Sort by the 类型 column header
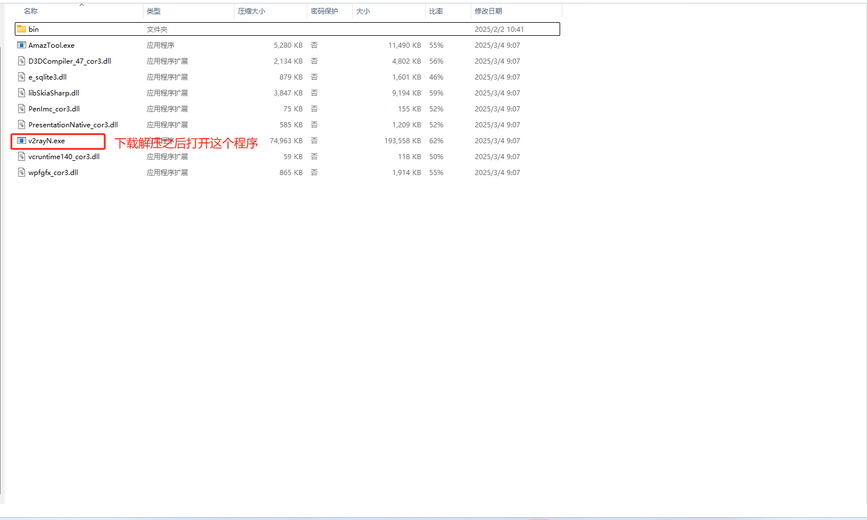Image resolution: width=867 pixels, height=520 pixels. (154, 11)
